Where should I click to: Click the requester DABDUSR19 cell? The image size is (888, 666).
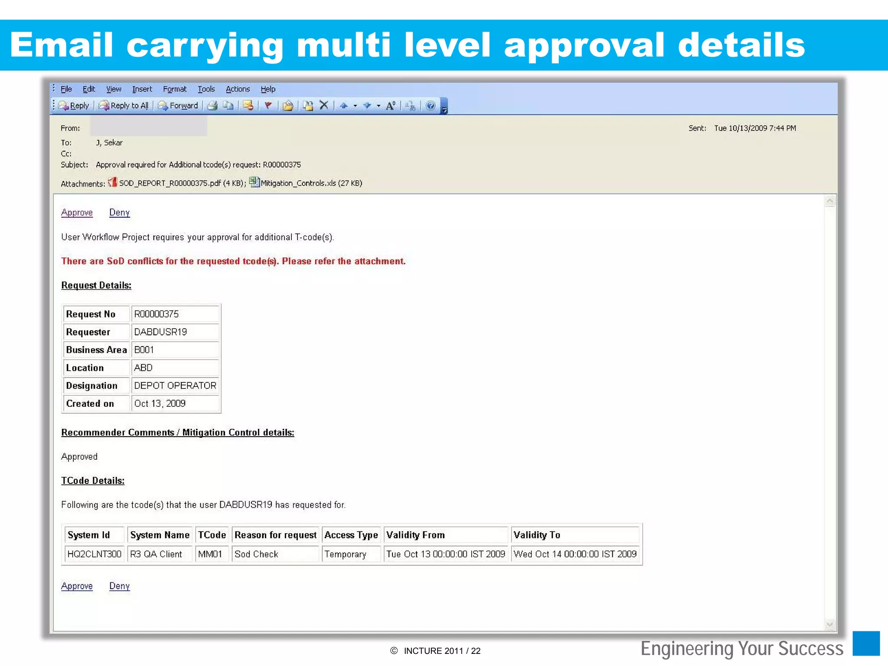(175, 332)
